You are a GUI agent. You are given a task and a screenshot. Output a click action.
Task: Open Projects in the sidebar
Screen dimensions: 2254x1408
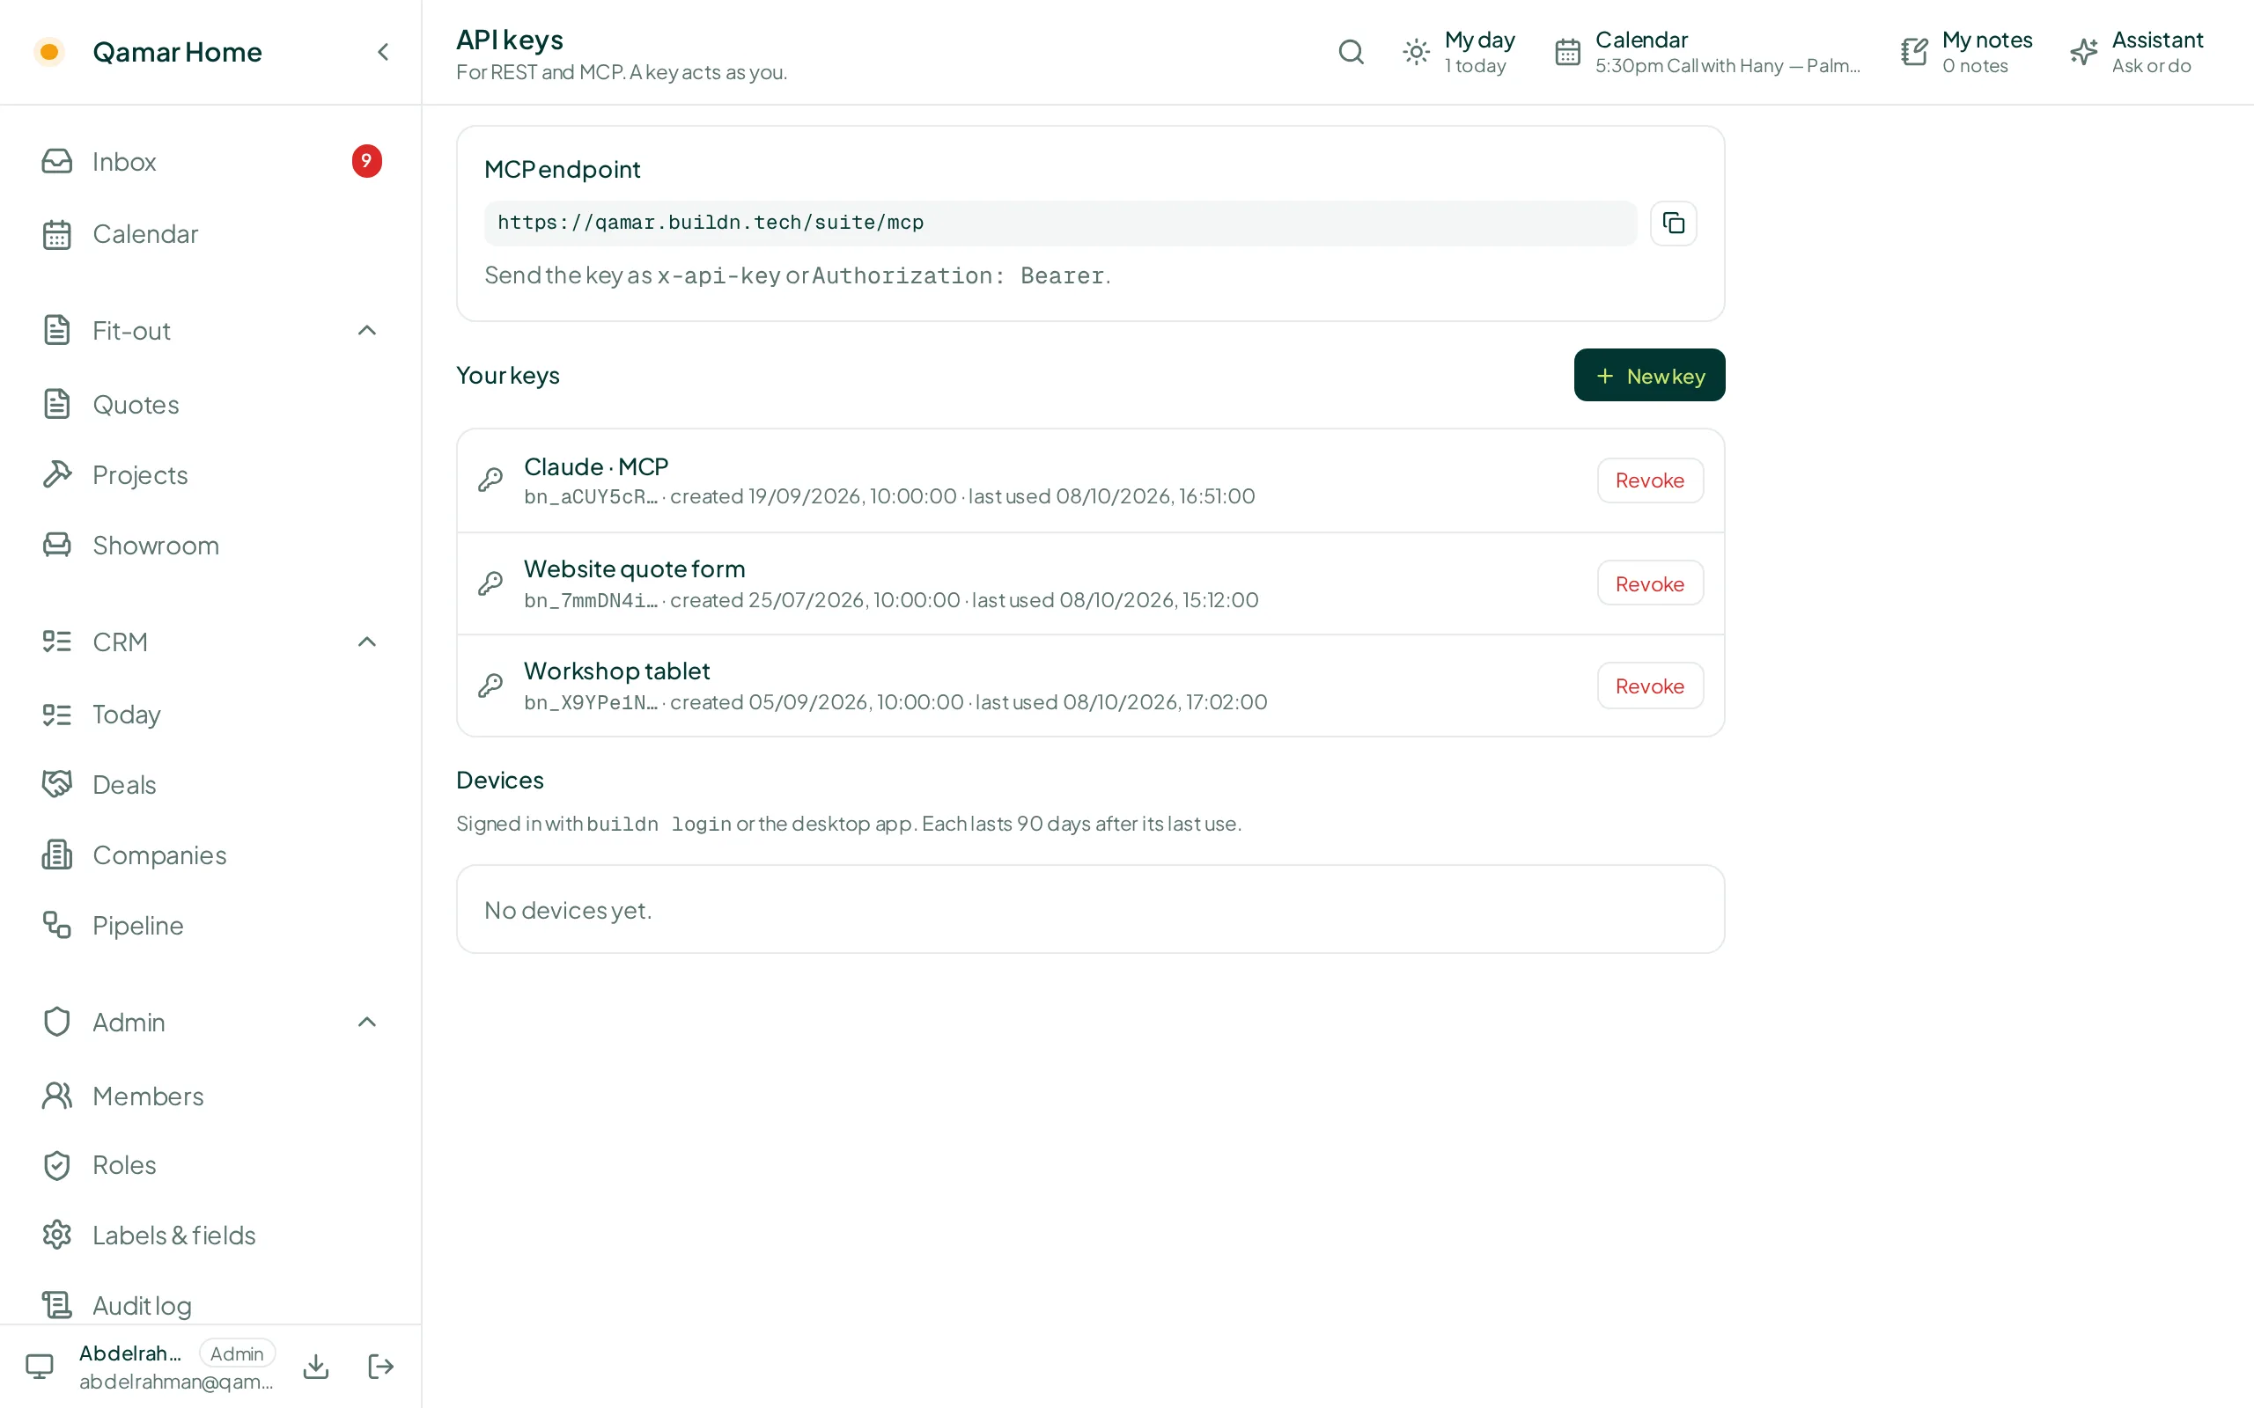click(x=210, y=475)
